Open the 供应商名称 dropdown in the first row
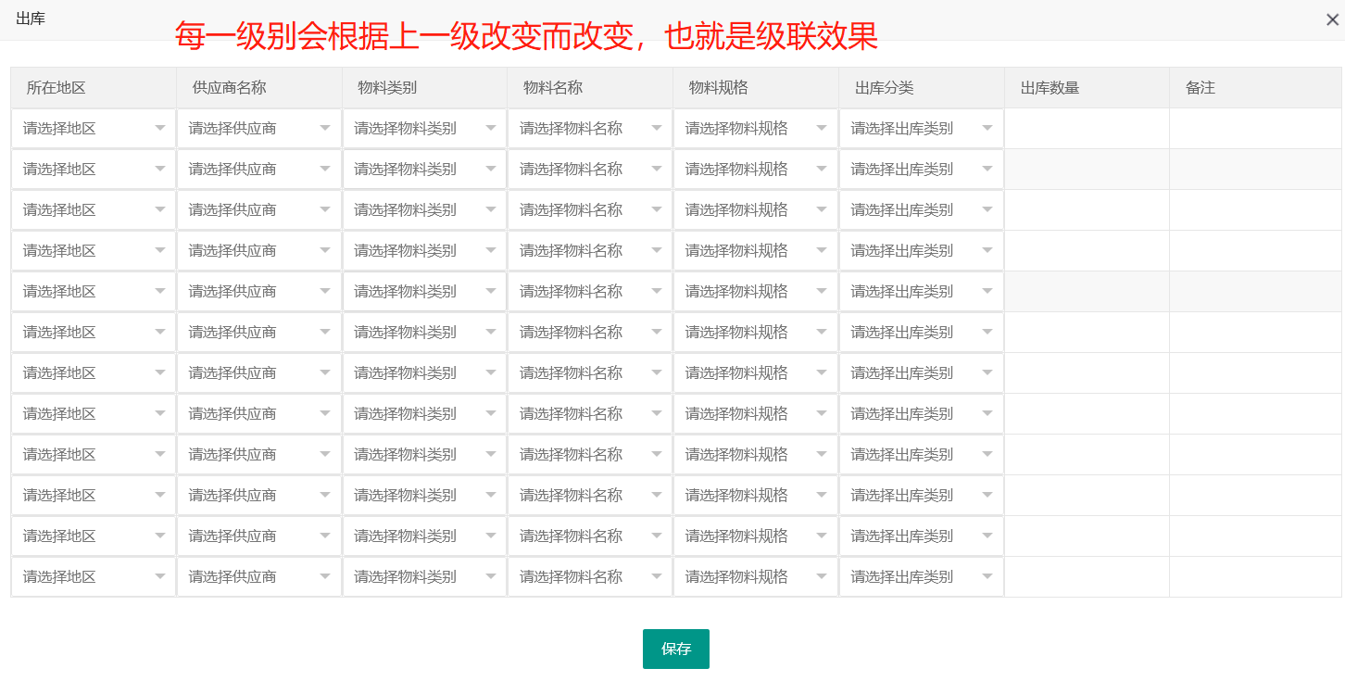 pyautogui.click(x=258, y=128)
